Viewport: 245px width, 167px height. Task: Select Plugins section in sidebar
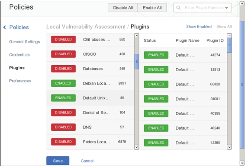pos(17,68)
